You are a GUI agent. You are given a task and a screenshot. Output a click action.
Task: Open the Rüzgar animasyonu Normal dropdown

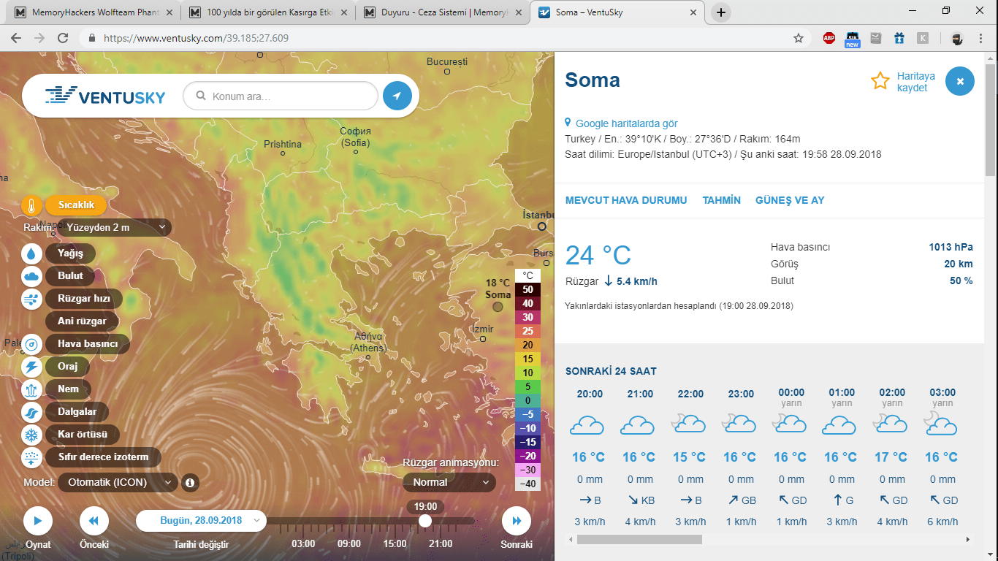click(x=449, y=483)
